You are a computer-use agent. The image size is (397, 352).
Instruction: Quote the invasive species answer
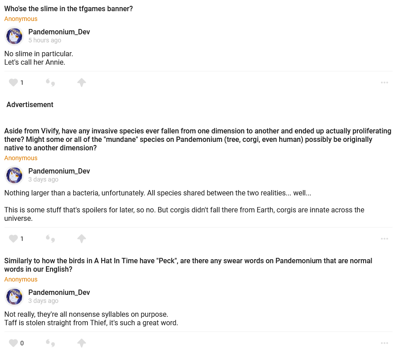point(50,239)
